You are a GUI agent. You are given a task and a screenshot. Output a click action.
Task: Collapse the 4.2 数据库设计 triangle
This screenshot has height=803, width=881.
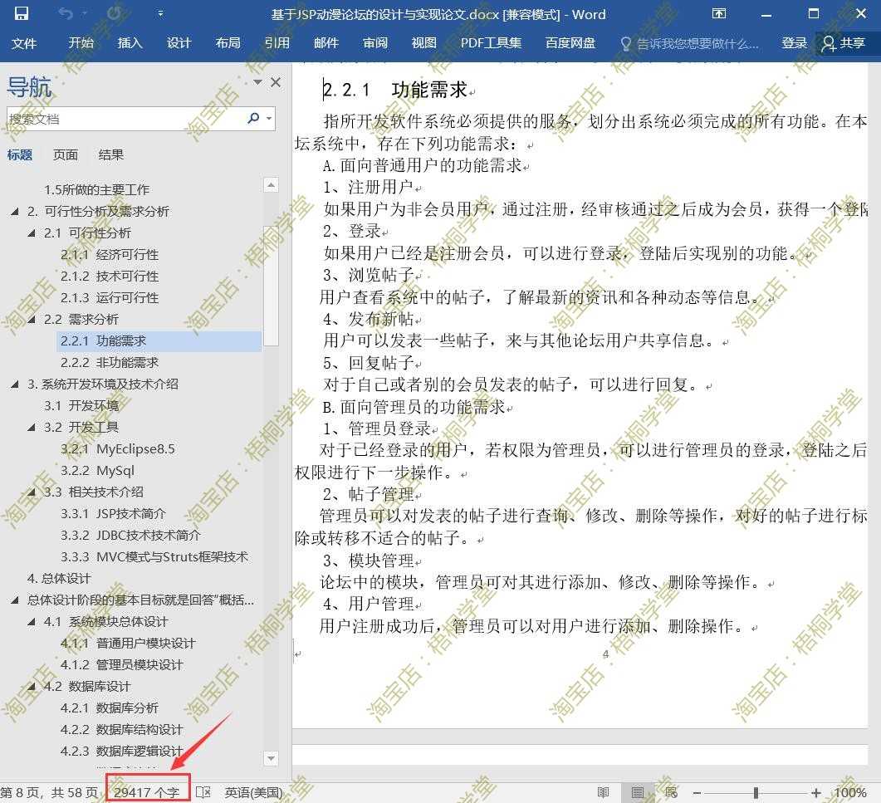pyautogui.click(x=32, y=687)
